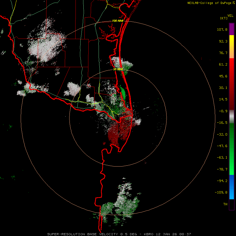Select the 30.1 legend value

pyautogui.click(x=223, y=88)
